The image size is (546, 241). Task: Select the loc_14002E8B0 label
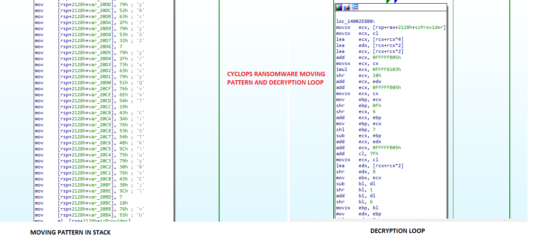tap(355, 21)
